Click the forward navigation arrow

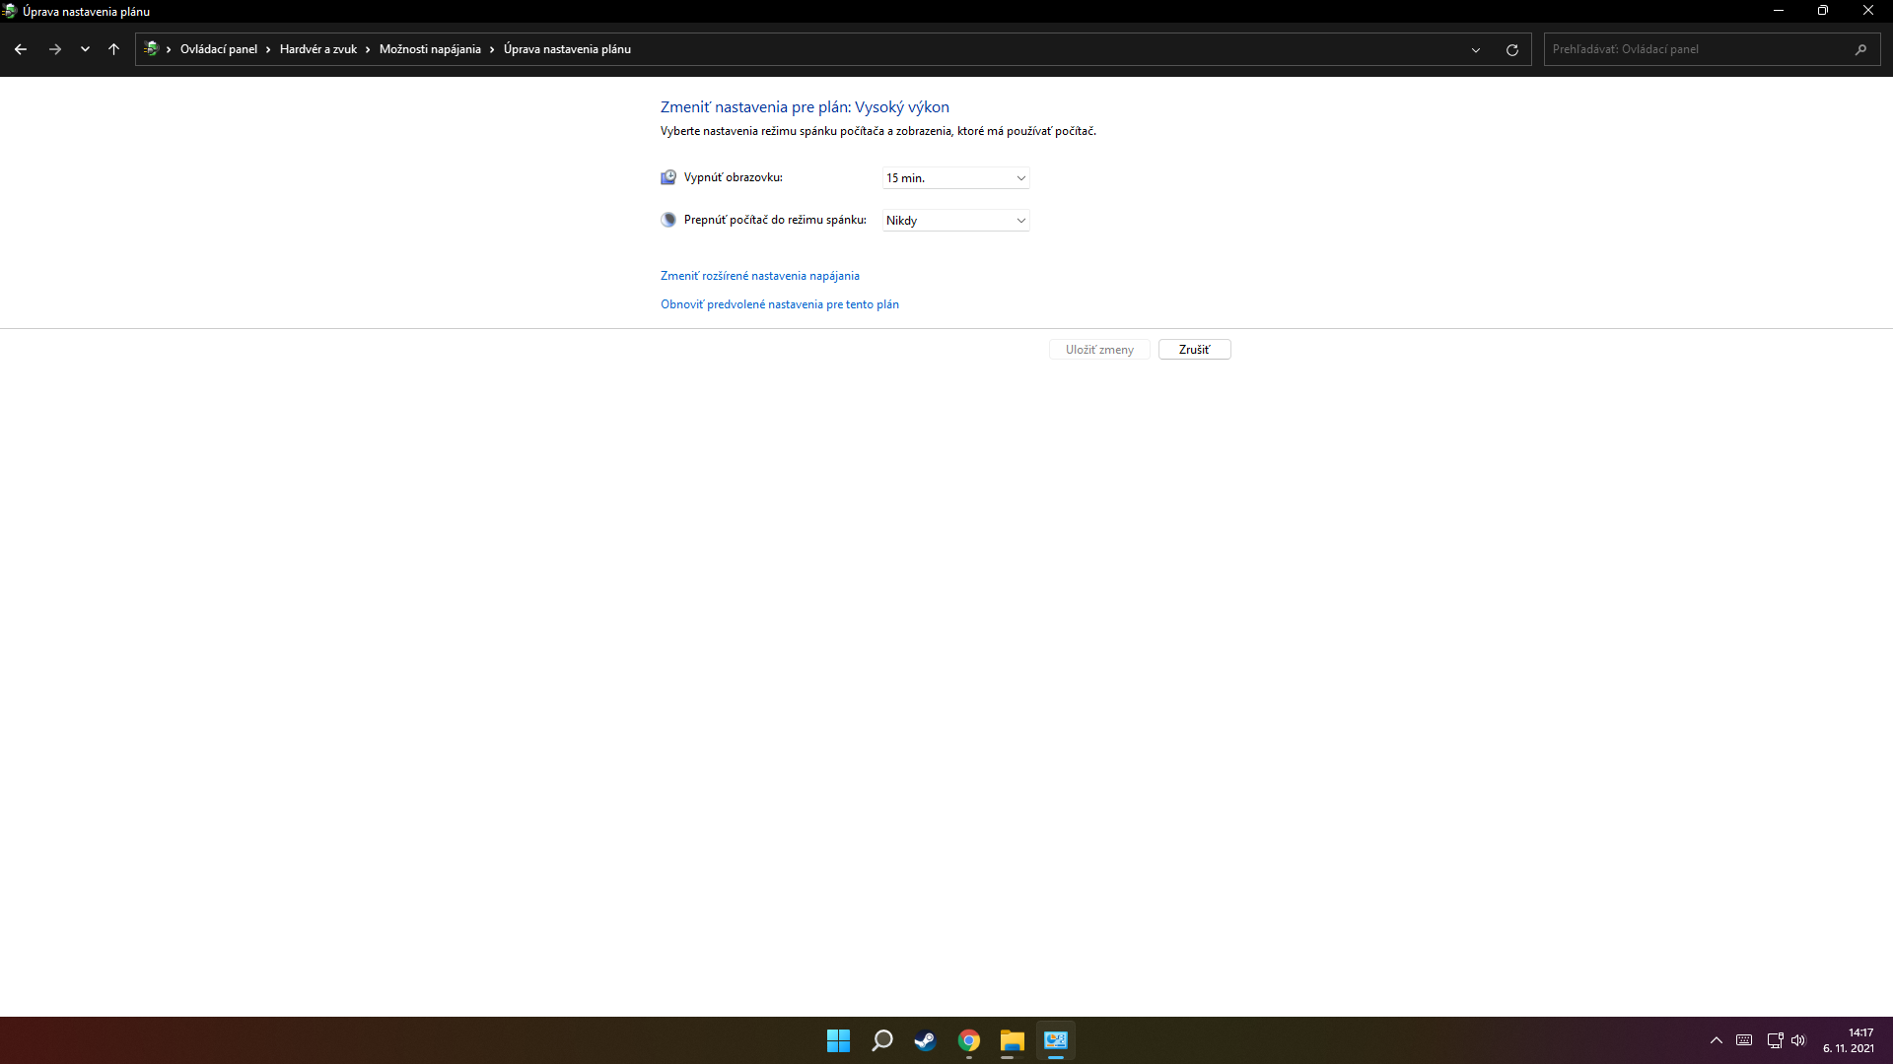coord(55,49)
